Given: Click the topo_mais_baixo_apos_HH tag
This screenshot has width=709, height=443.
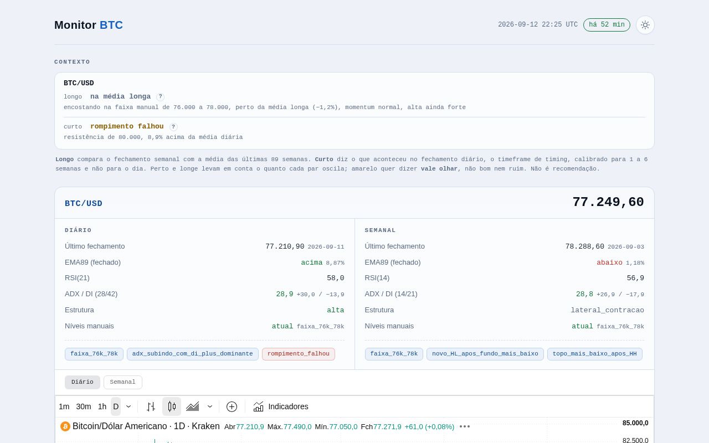Looking at the screenshot, I should (x=595, y=354).
